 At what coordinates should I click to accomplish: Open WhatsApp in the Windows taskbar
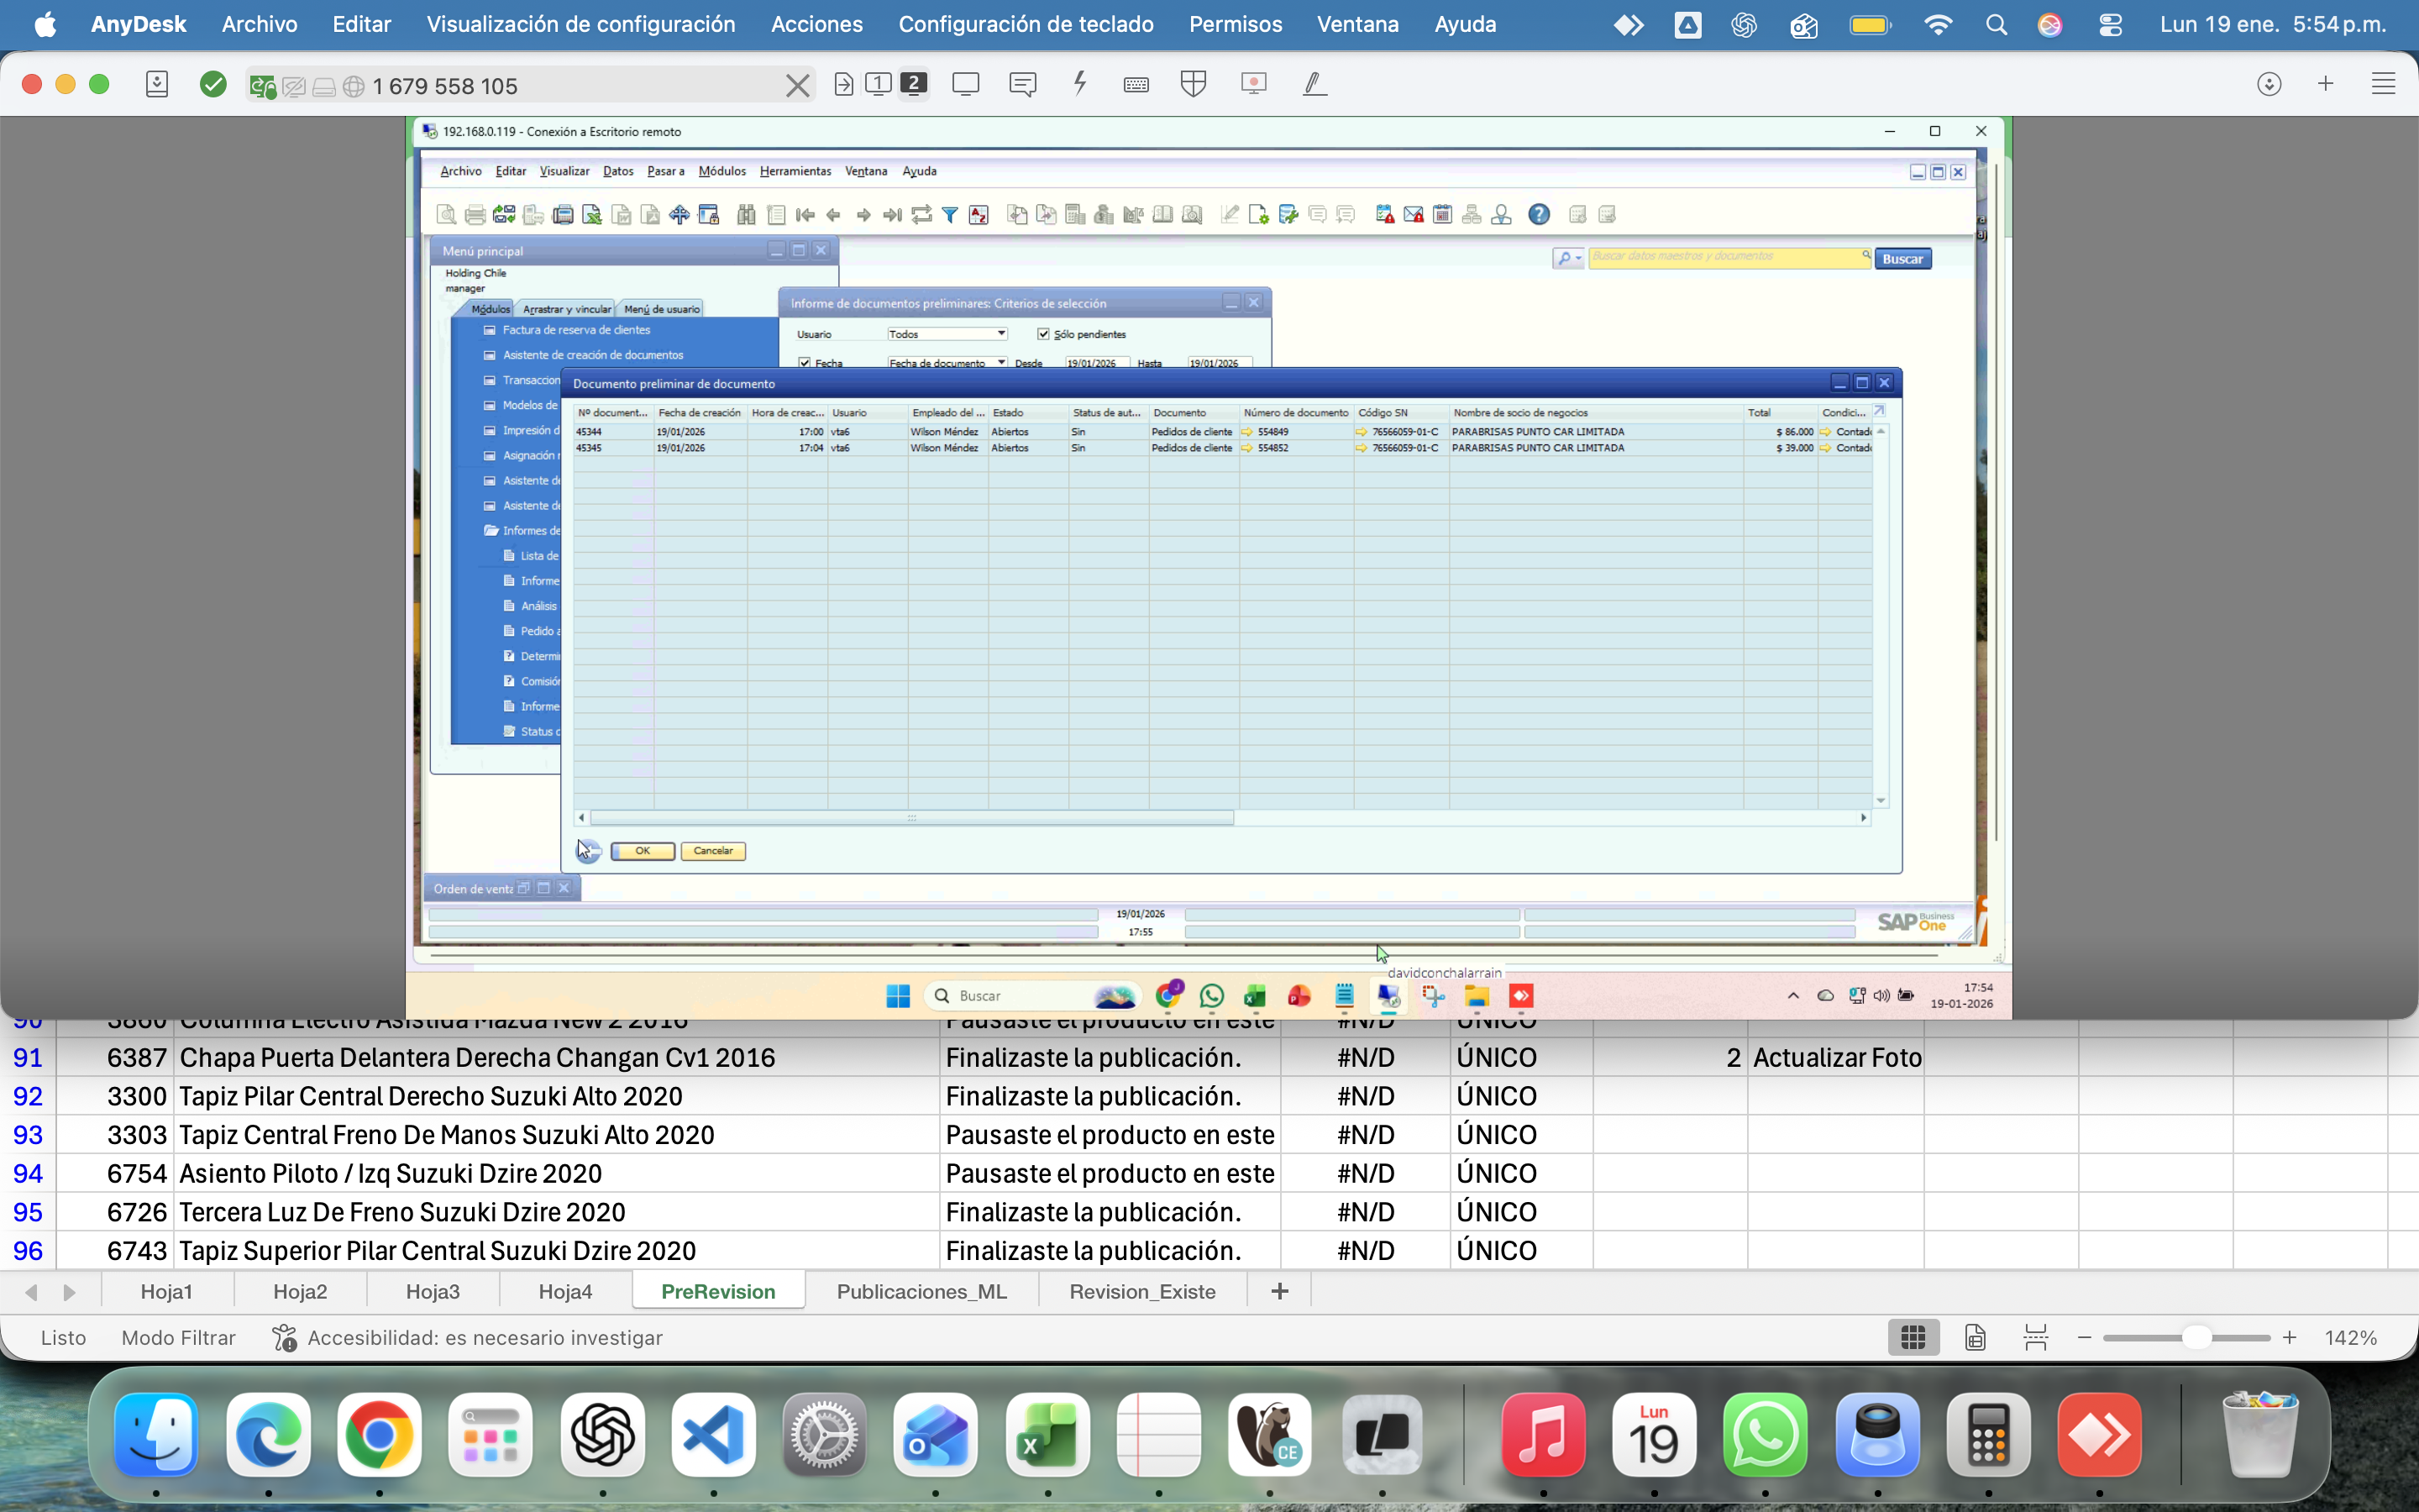click(1211, 996)
